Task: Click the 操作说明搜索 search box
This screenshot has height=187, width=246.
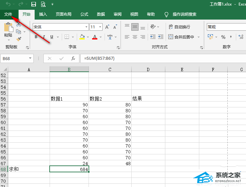Action: pyautogui.click(x=180, y=14)
